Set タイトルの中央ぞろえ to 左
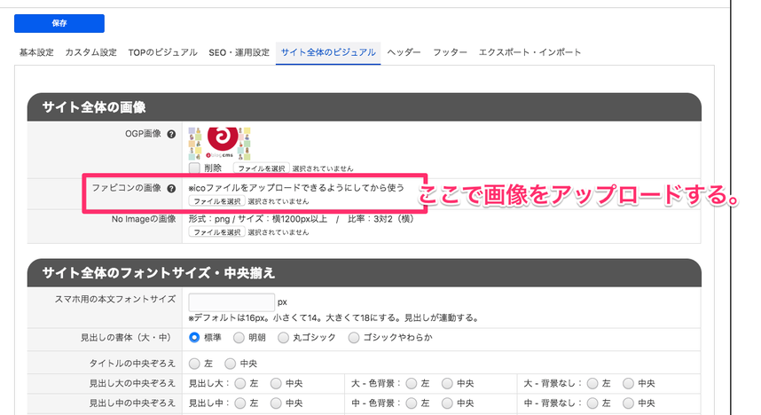761x415 pixels. tap(194, 363)
